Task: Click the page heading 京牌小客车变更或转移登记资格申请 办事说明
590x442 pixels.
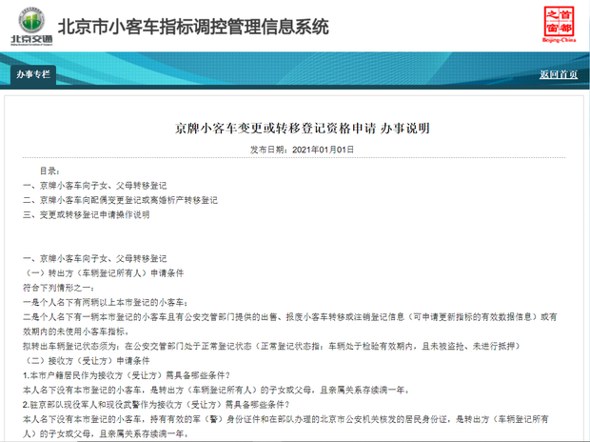Action: coord(303,129)
